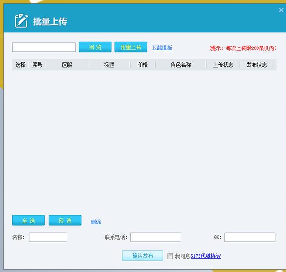The width and height of the screenshot is (286, 272).
Task: Focus the 联系电话 input field
Action: coord(155,237)
